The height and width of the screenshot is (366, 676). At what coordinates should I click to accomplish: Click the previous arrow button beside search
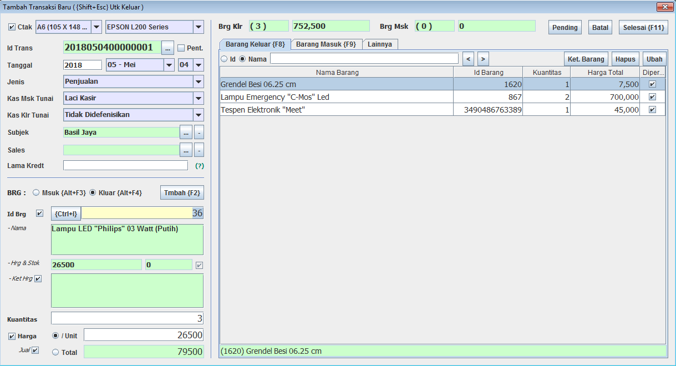[468, 59]
